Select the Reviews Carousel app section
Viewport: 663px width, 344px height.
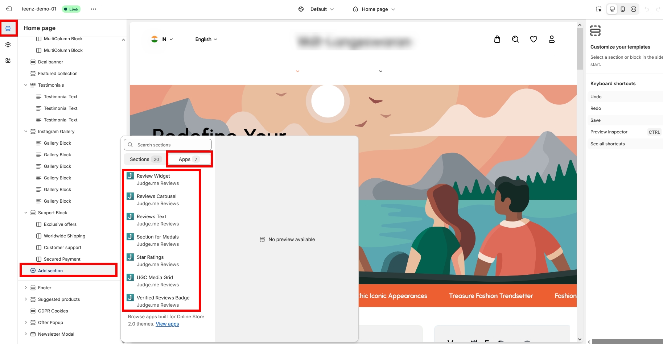point(157,200)
